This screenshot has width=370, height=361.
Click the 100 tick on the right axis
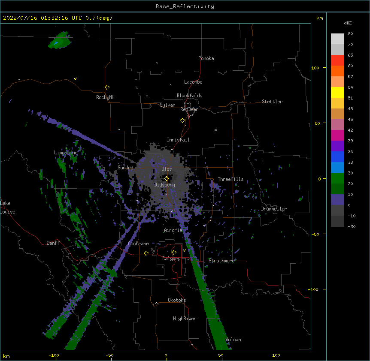pos(315,68)
